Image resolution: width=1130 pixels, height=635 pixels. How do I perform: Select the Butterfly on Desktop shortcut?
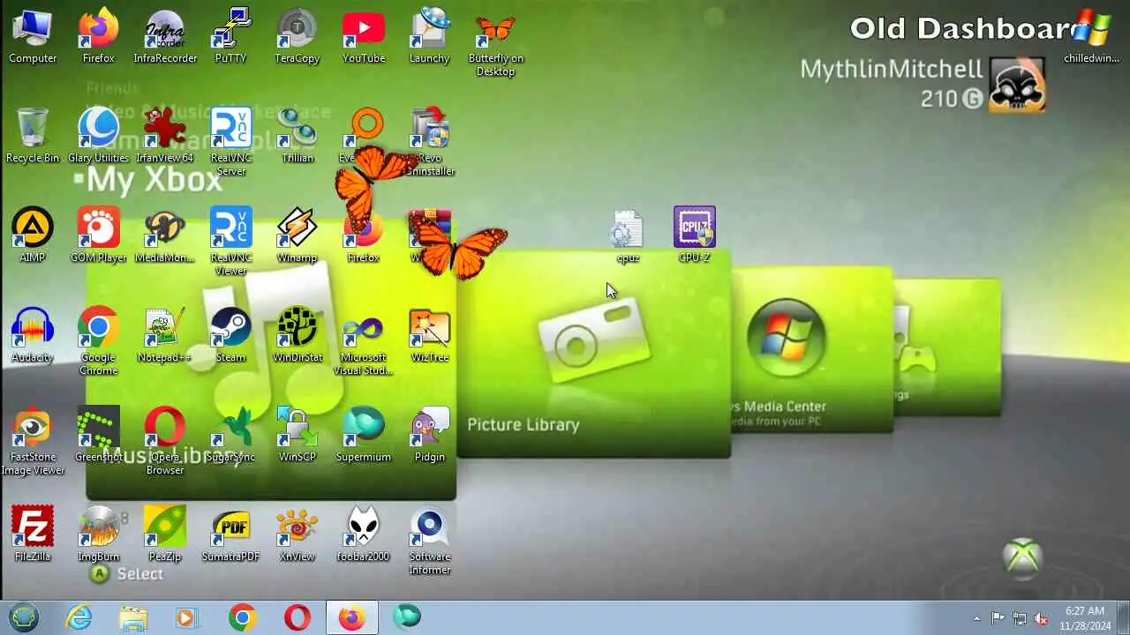click(x=495, y=43)
